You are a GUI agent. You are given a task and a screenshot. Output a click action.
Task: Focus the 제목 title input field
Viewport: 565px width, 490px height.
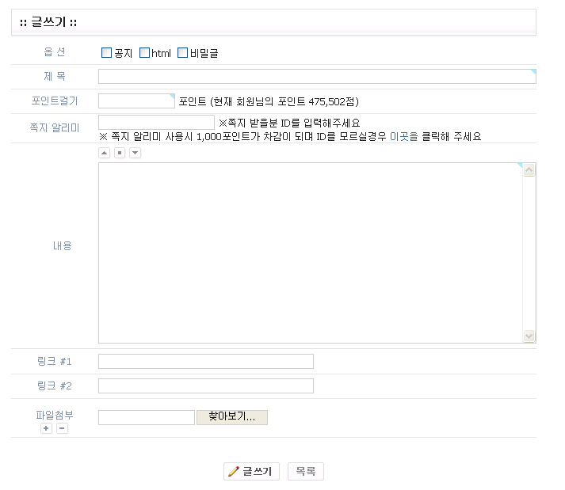coord(317,77)
